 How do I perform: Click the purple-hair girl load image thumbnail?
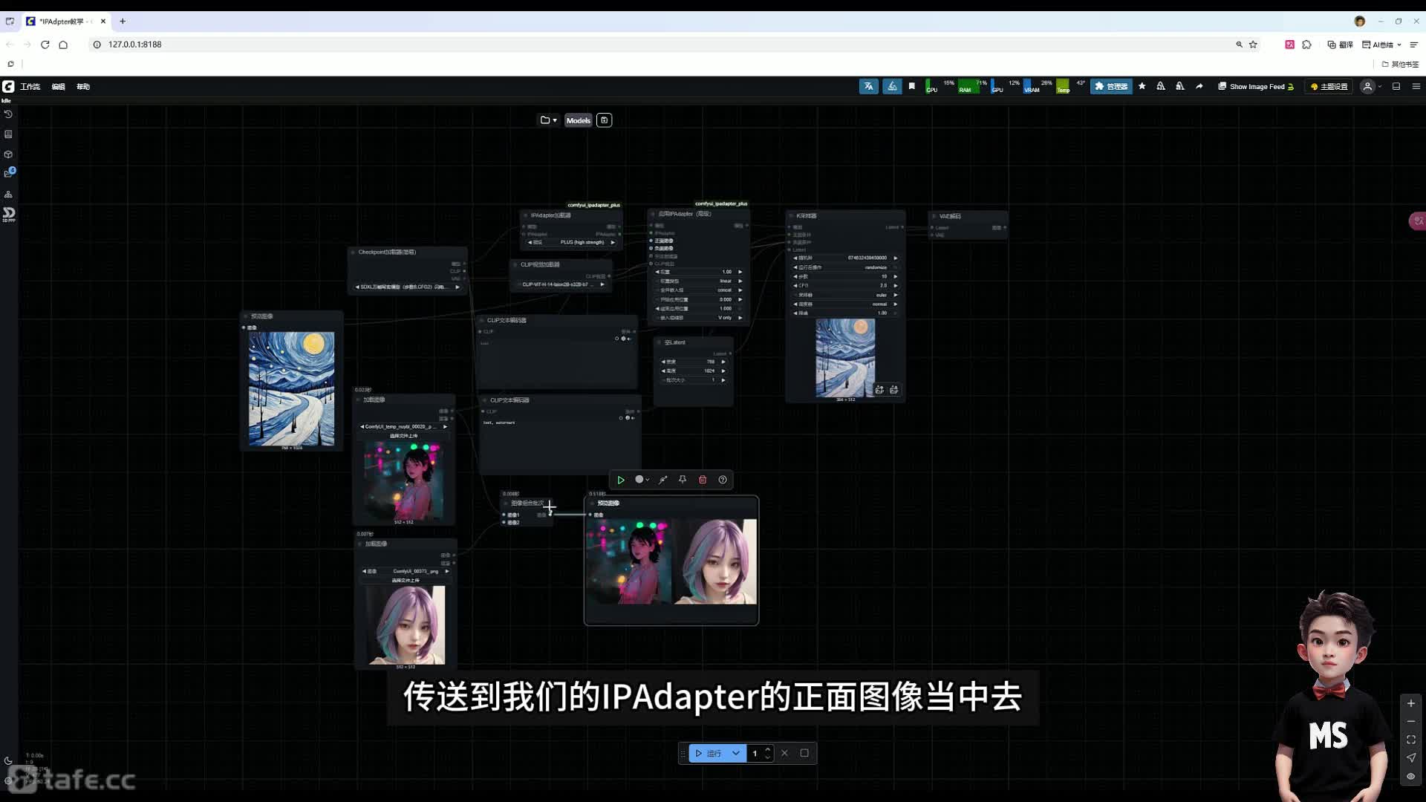coord(407,625)
